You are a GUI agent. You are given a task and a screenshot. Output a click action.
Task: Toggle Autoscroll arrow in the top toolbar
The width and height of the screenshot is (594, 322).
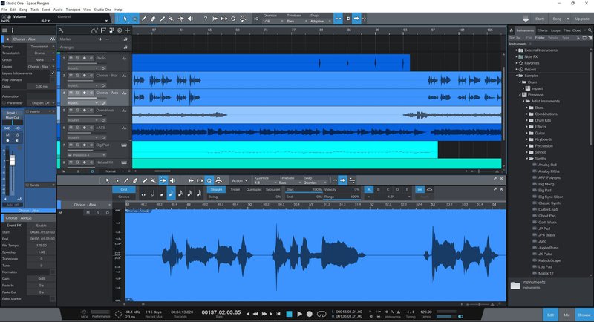(356, 19)
